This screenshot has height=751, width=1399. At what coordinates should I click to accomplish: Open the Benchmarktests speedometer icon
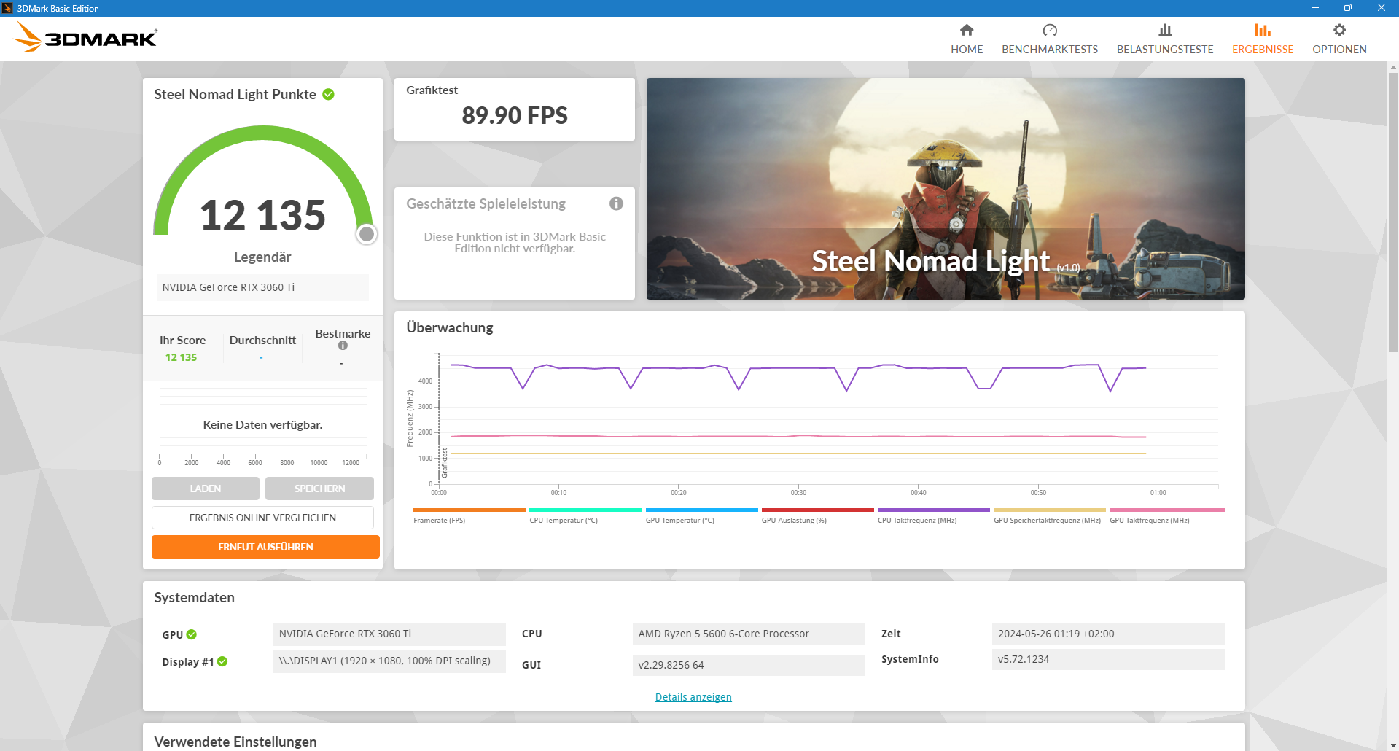[x=1050, y=31]
